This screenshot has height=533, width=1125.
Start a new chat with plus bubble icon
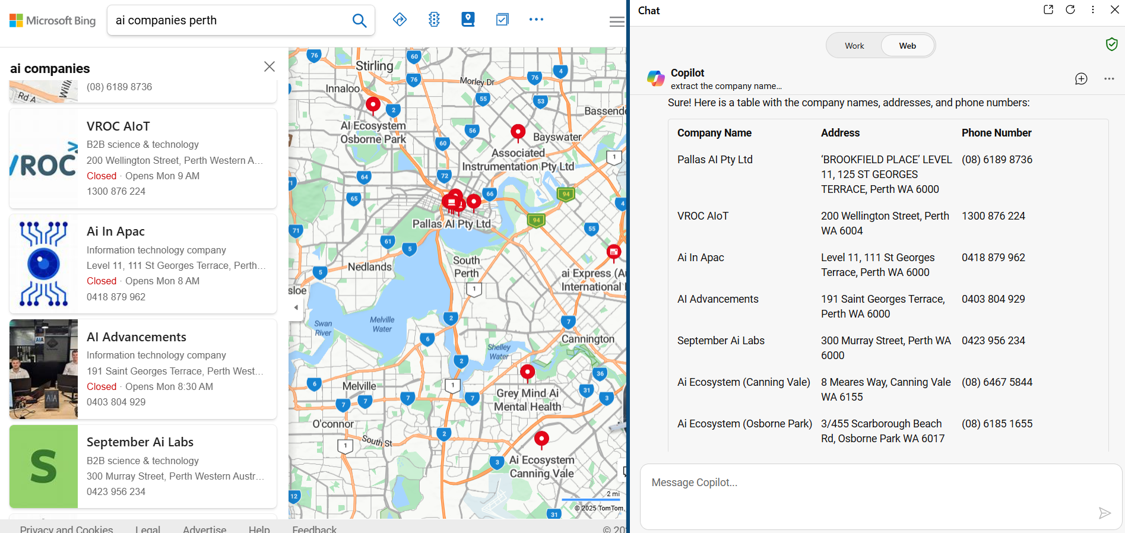click(x=1081, y=79)
